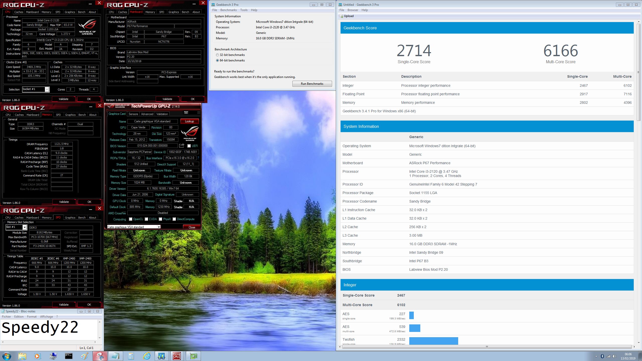Open Windows Explorer from the taskbar
This screenshot has height=361, width=642.
click(x=22, y=356)
